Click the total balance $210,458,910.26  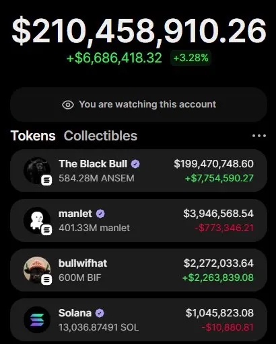(x=139, y=31)
